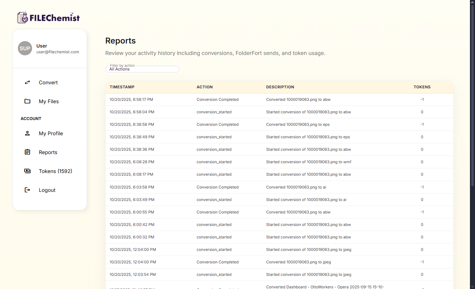
Task: Open Tokens (1592) page
Action: [x=55, y=171]
